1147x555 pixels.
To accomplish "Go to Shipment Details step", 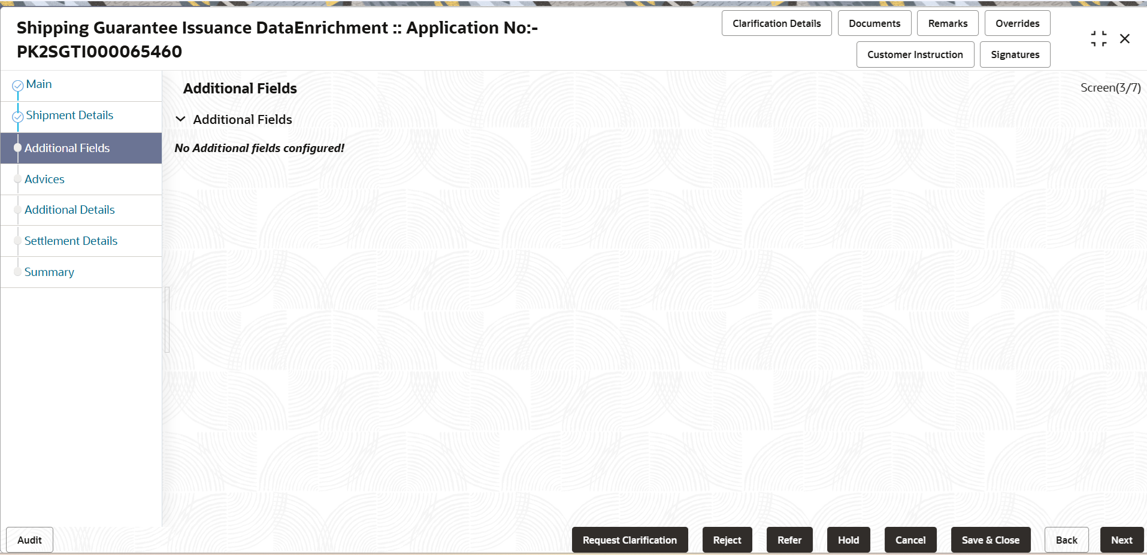I will pyautogui.click(x=69, y=116).
